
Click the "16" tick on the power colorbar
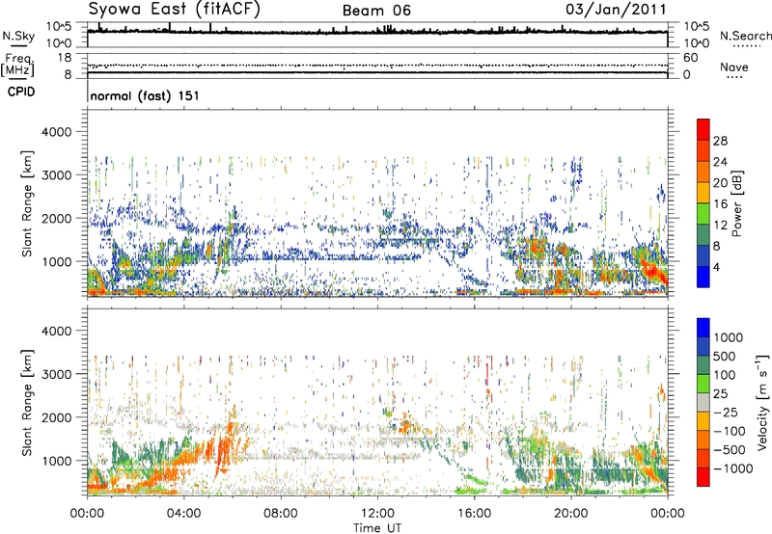720,204
